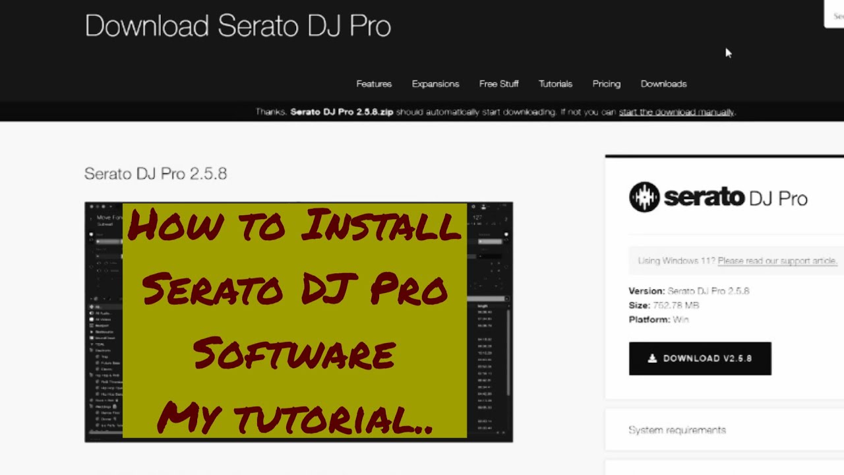The height and width of the screenshot is (475, 844).
Task: Open the Features menu item
Action: point(374,84)
